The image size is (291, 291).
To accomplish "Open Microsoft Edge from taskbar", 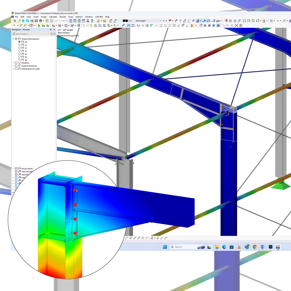I will point(224,247).
